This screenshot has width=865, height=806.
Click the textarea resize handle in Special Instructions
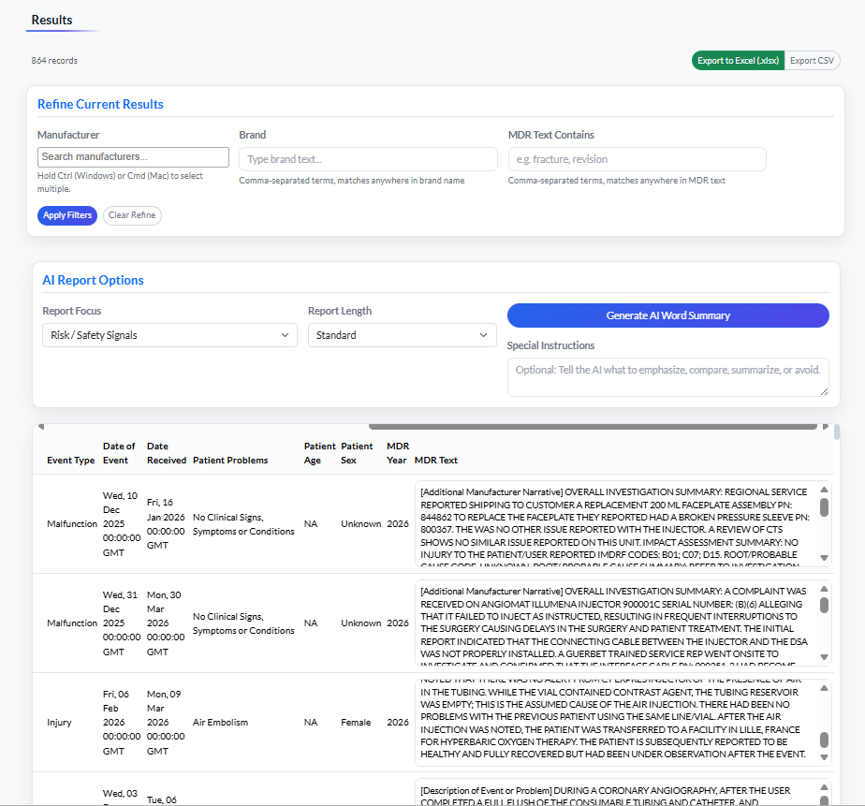824,391
